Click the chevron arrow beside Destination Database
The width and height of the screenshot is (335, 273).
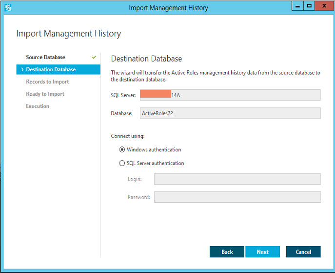(x=22, y=69)
